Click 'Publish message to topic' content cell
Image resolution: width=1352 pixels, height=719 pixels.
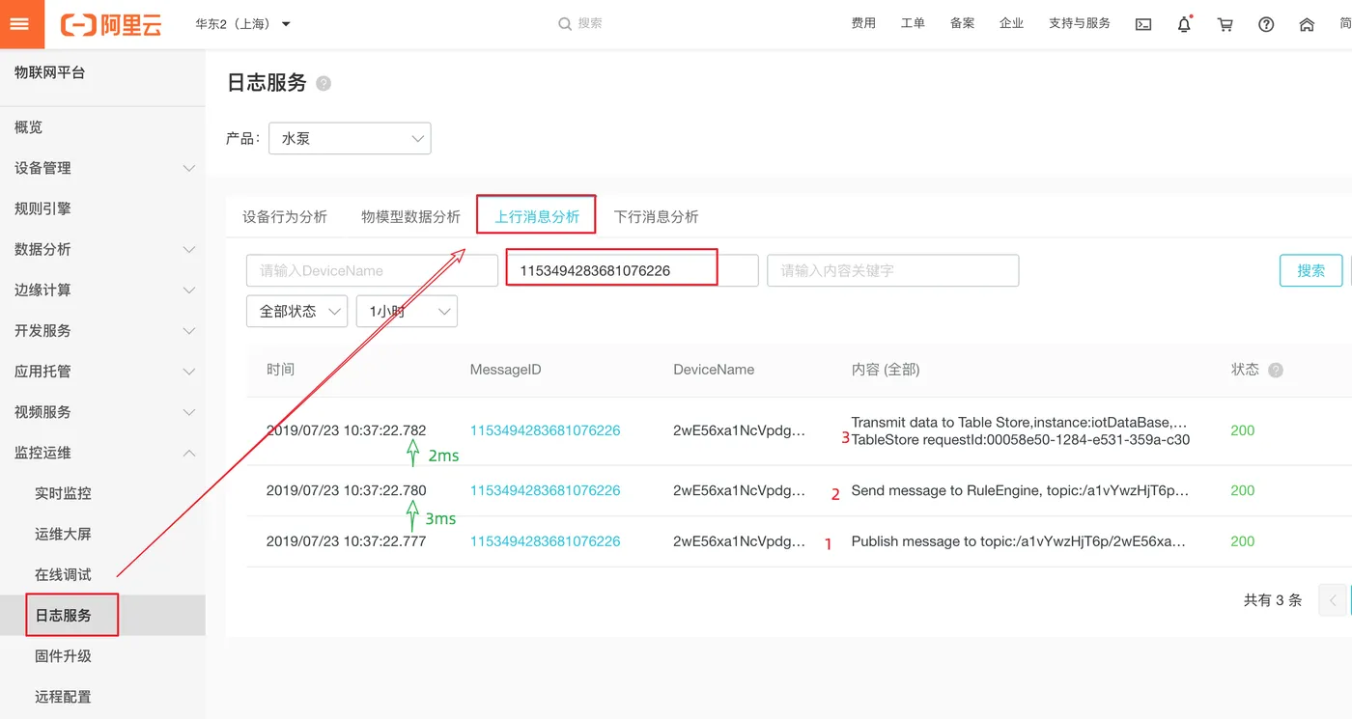tap(1018, 541)
